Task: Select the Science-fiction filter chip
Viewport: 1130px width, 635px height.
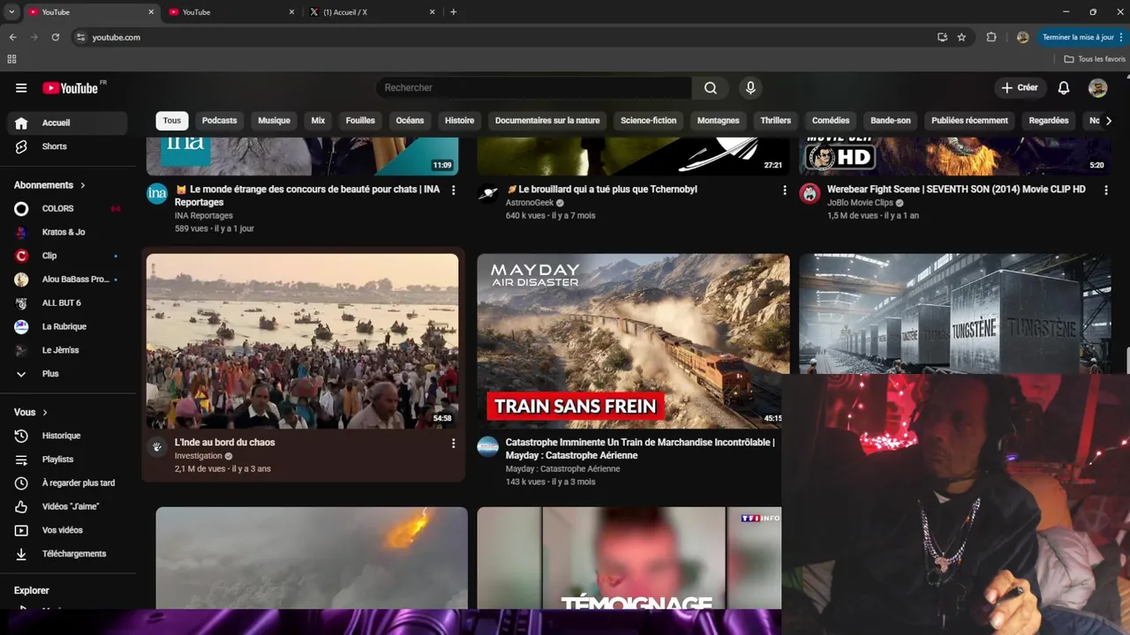Action: (x=649, y=121)
